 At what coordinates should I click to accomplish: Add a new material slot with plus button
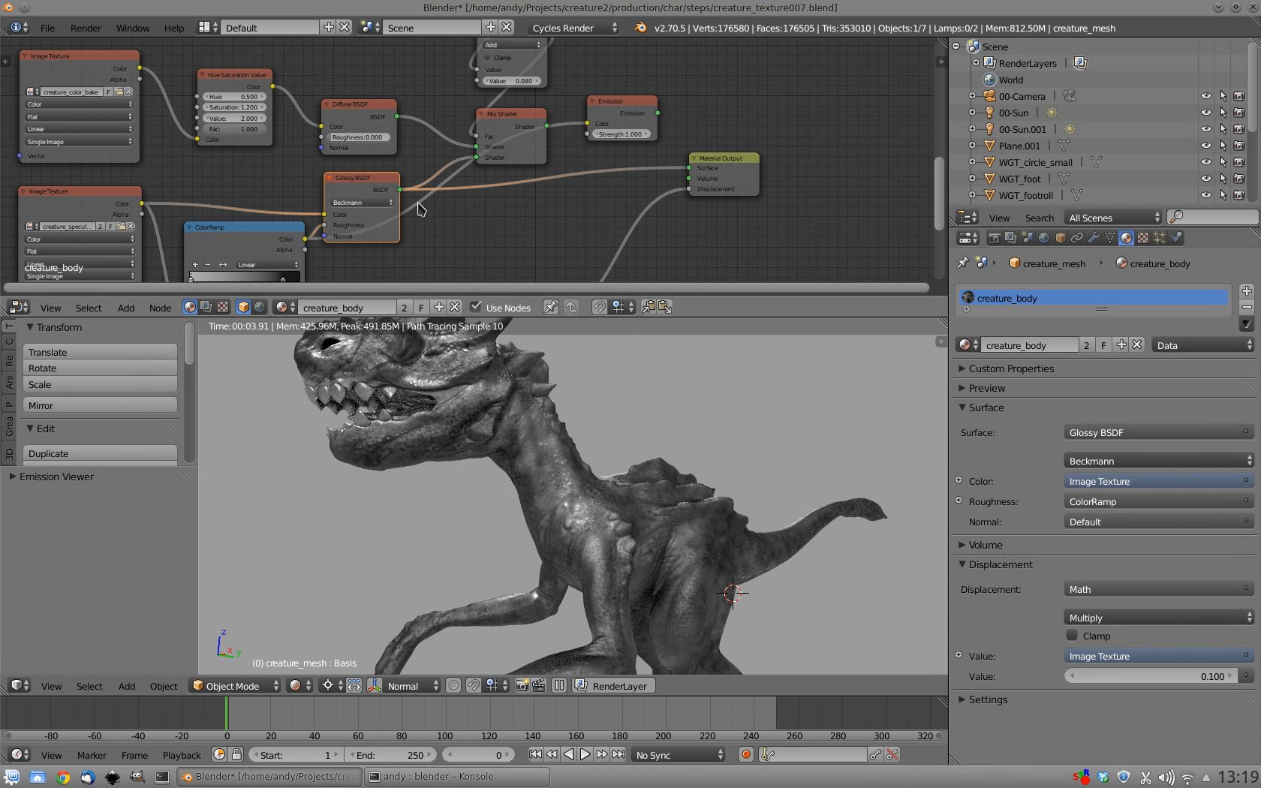click(x=1246, y=291)
